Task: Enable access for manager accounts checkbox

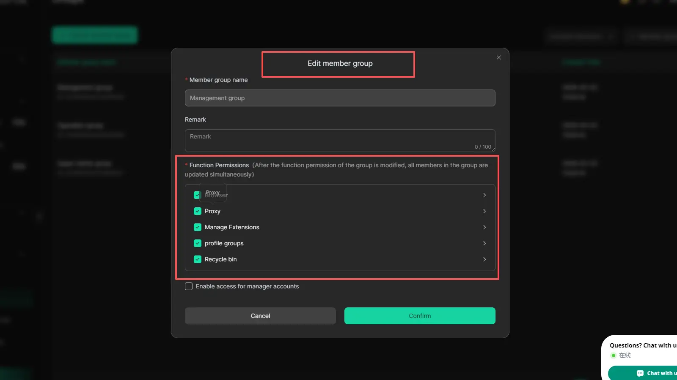Action: pos(189,286)
